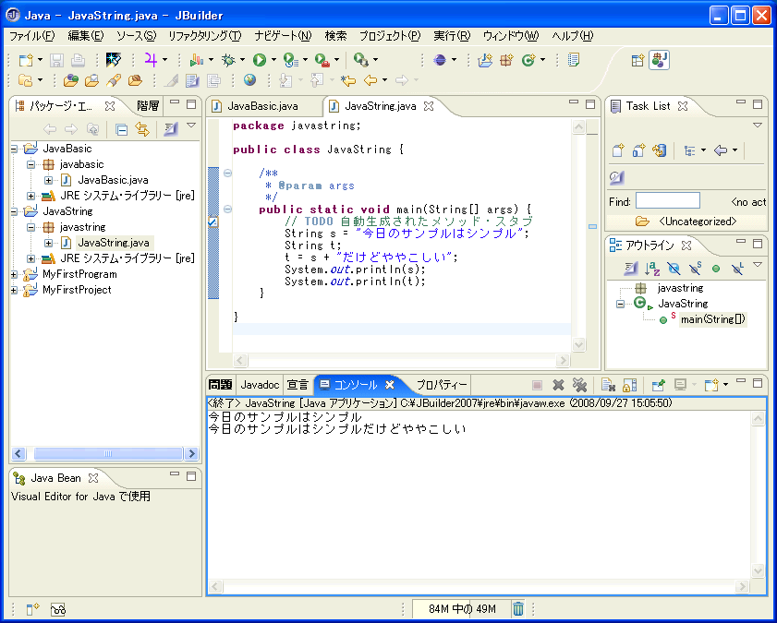Click the New Task icon in Task List
Viewport: 777px width, 623px height.
617,150
